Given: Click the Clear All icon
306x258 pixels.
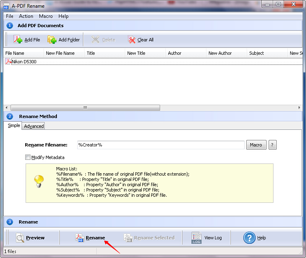Looking at the screenshot, I should point(132,40).
